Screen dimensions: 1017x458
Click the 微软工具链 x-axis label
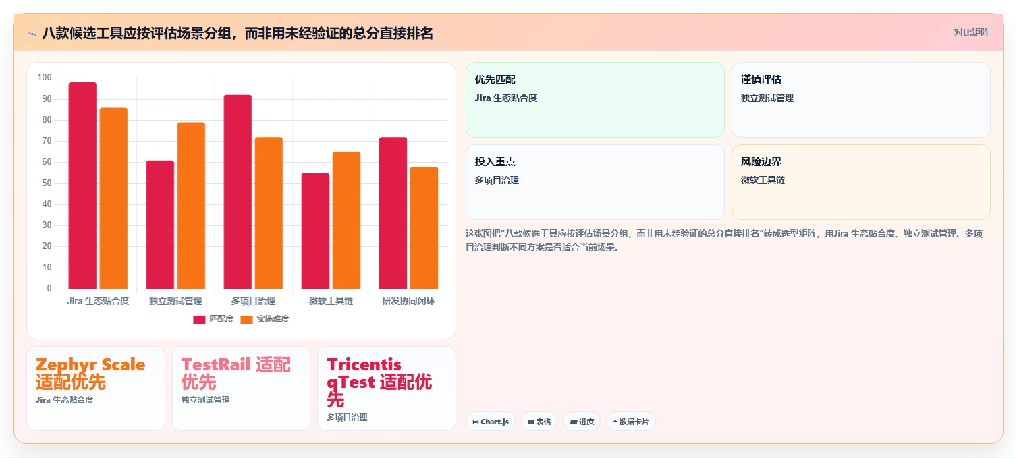click(331, 301)
